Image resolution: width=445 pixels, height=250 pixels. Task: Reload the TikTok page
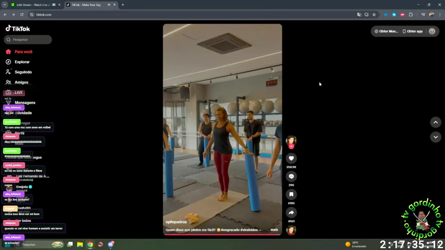point(22,15)
